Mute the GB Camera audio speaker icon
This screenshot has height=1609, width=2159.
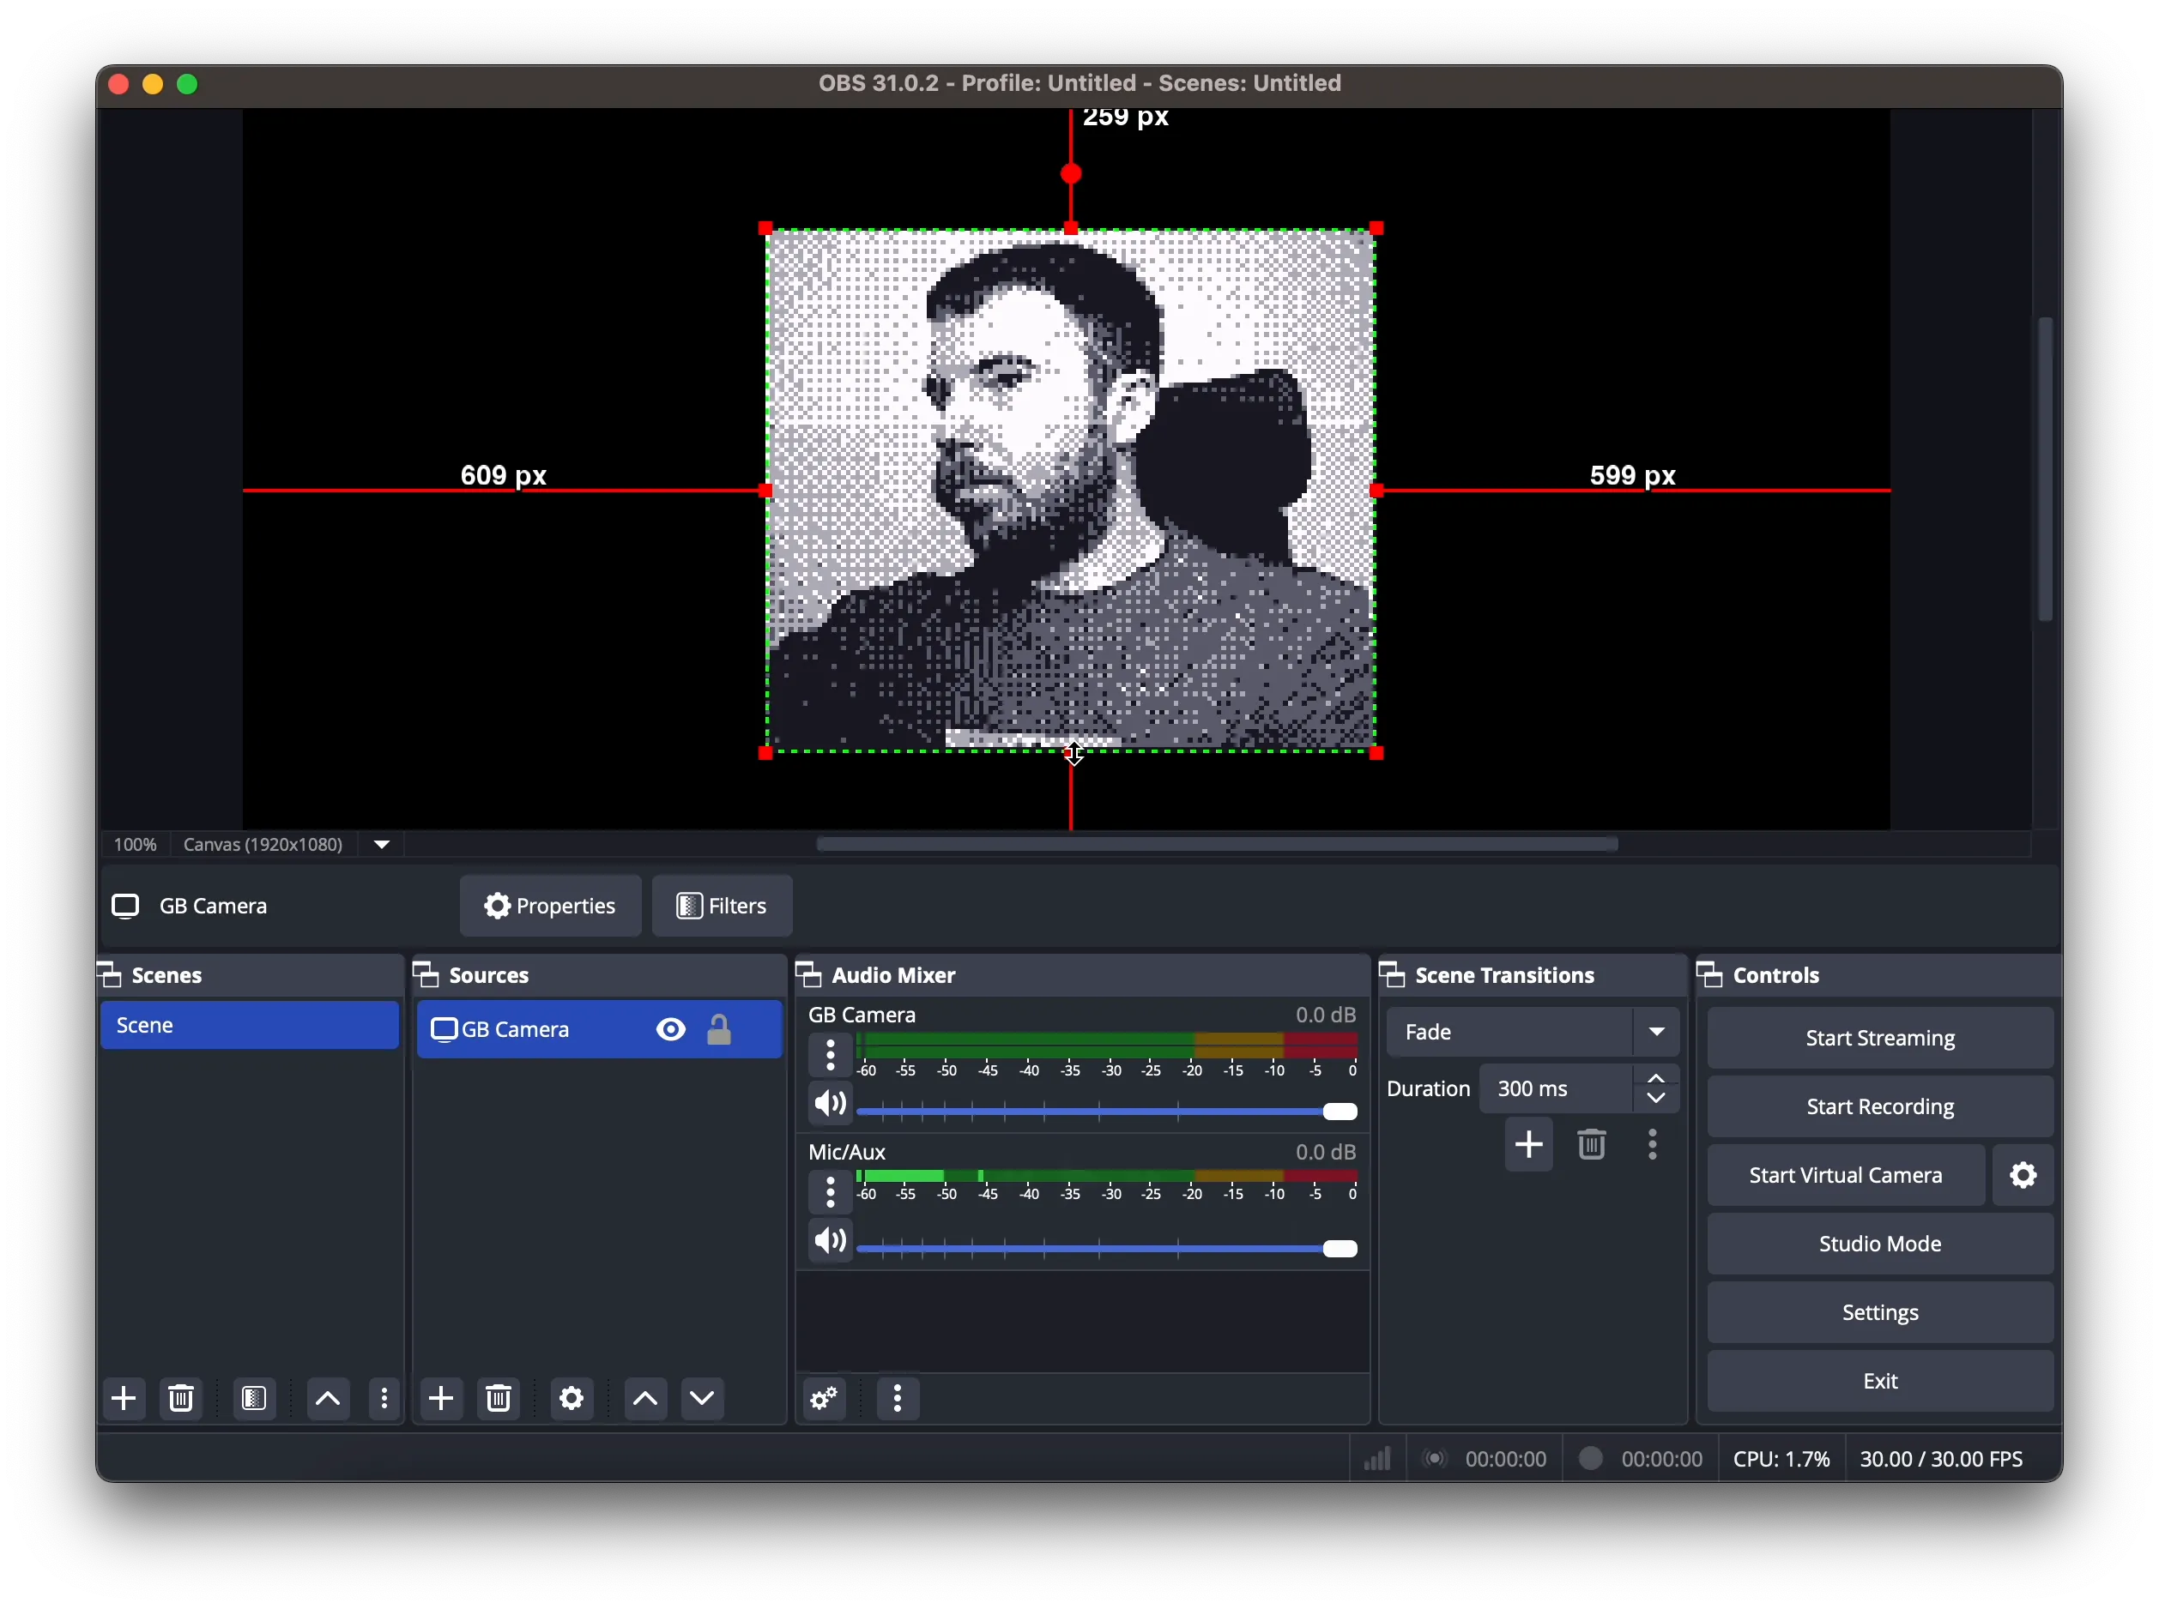(830, 1105)
